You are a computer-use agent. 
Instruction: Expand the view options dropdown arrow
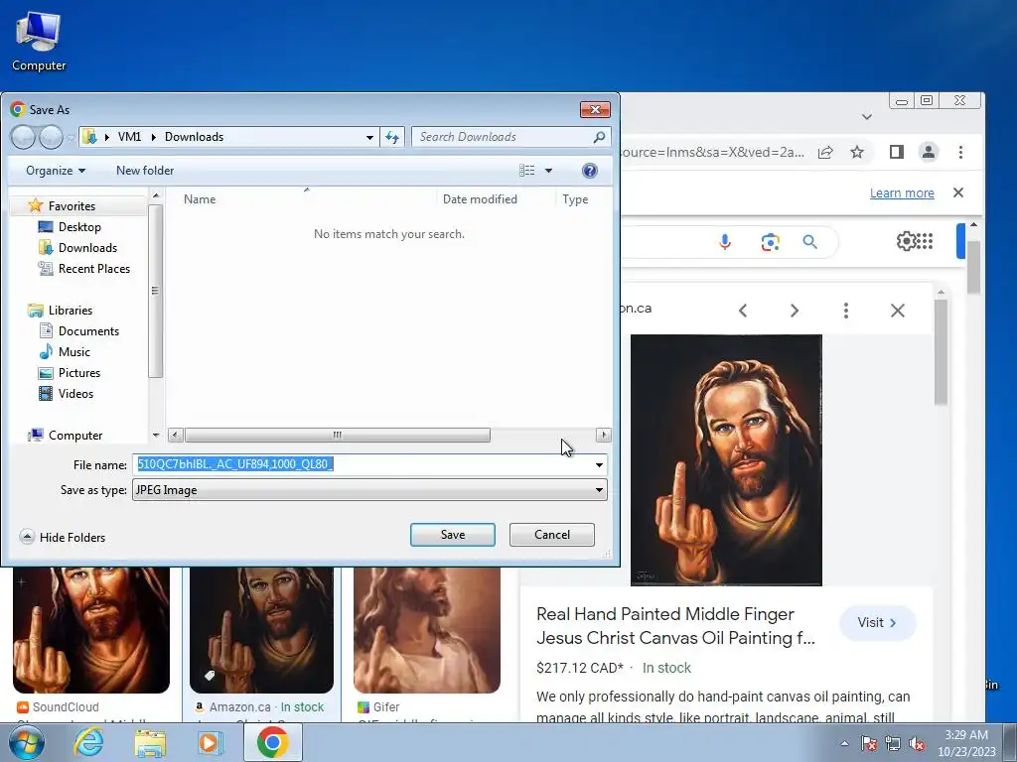(x=548, y=171)
